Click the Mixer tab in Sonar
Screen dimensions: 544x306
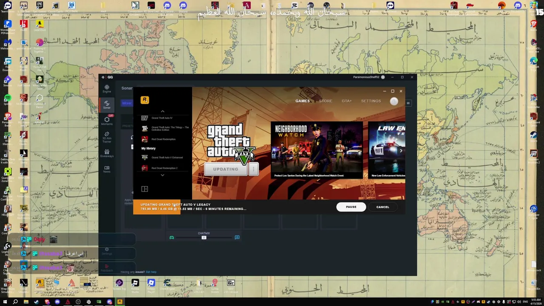tap(127, 103)
